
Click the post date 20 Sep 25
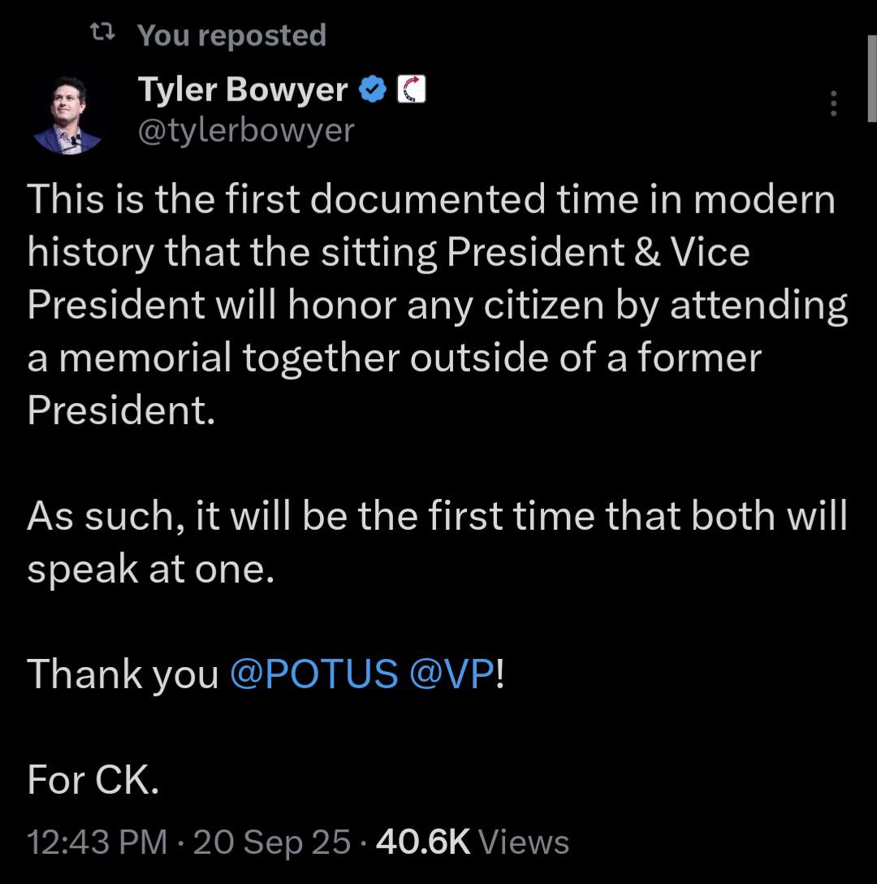click(272, 842)
